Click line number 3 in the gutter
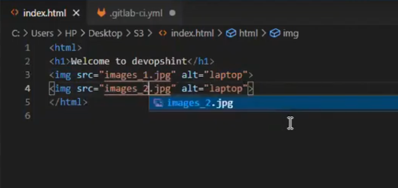This screenshot has height=188, width=398. 28,75
